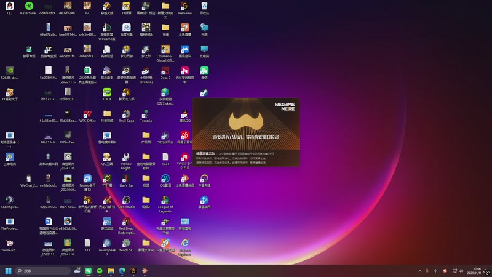Click the taskbar search box
The height and width of the screenshot is (277, 492).
click(43, 271)
